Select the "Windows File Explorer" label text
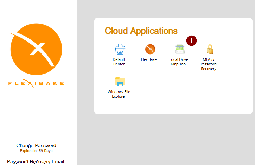The width and height of the screenshot is (255, 165). [119, 94]
